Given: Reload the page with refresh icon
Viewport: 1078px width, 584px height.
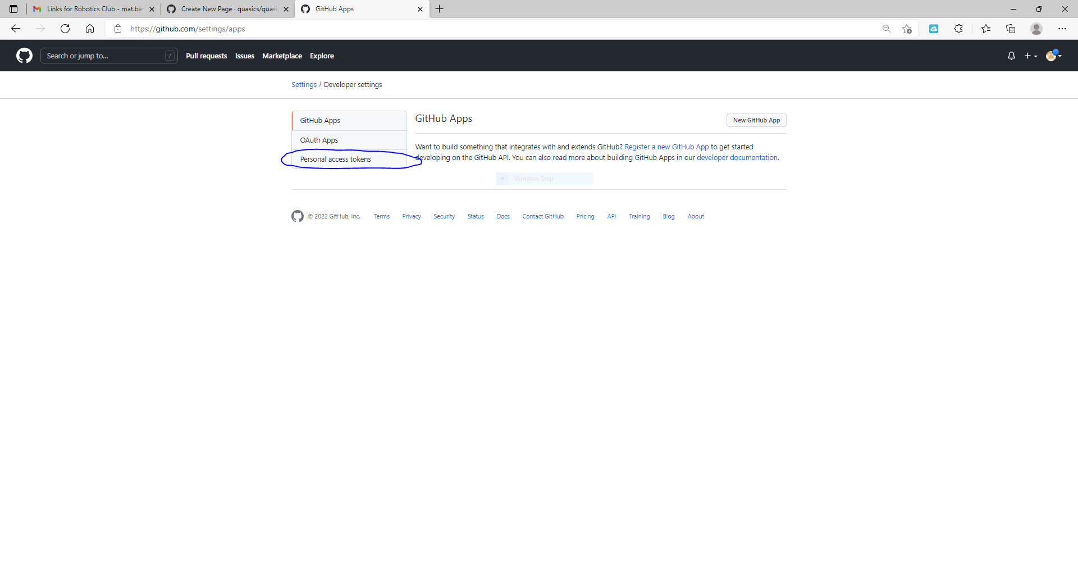Looking at the screenshot, I should [65, 29].
